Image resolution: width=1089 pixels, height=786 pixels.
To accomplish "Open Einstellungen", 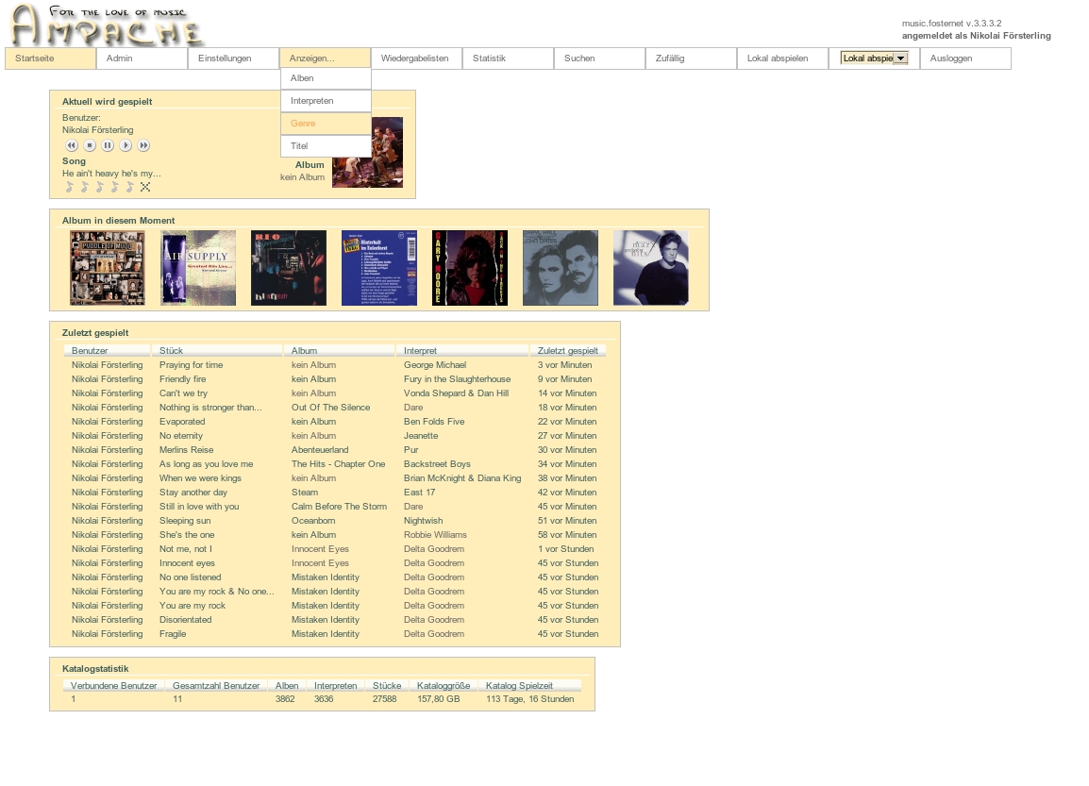I will pyautogui.click(x=233, y=59).
